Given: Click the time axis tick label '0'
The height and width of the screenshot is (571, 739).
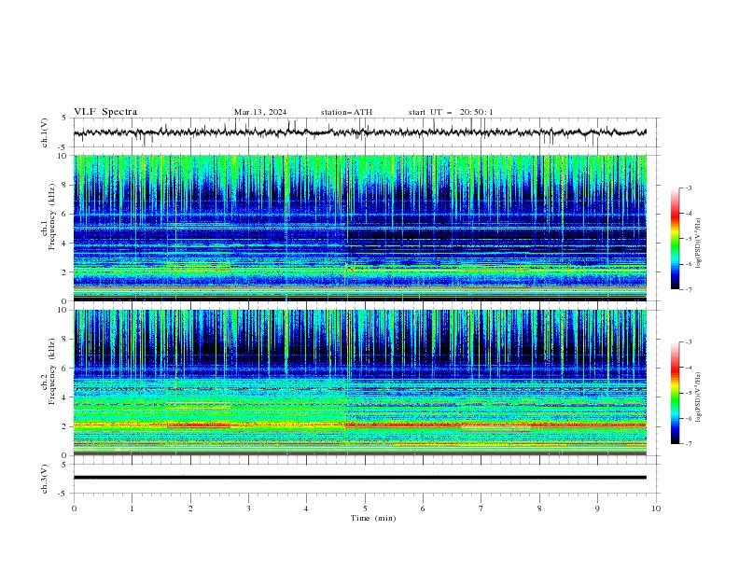Looking at the screenshot, I should tap(74, 508).
